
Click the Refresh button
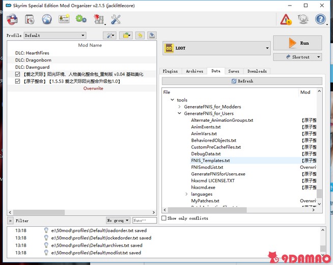click(242, 81)
